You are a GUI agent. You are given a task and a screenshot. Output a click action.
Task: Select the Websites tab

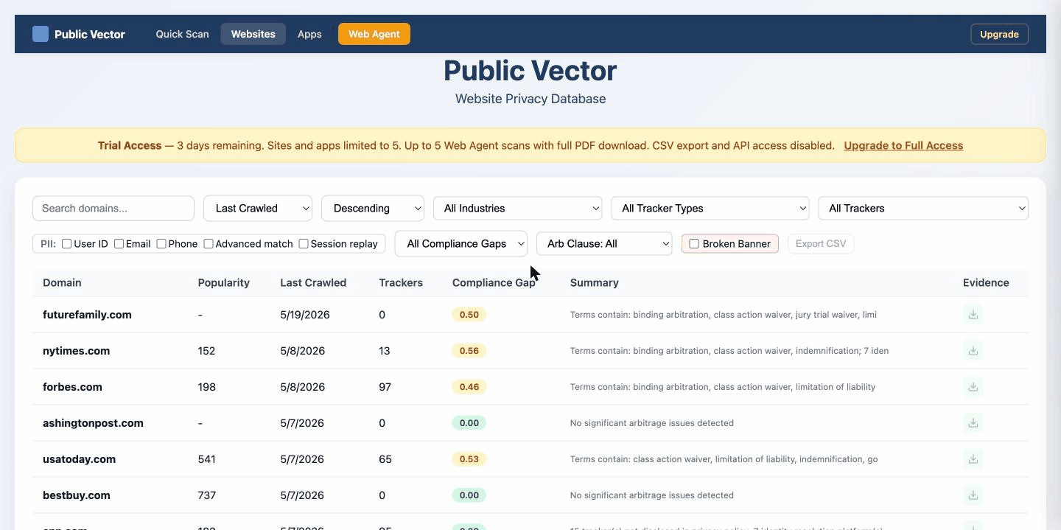[x=253, y=34]
